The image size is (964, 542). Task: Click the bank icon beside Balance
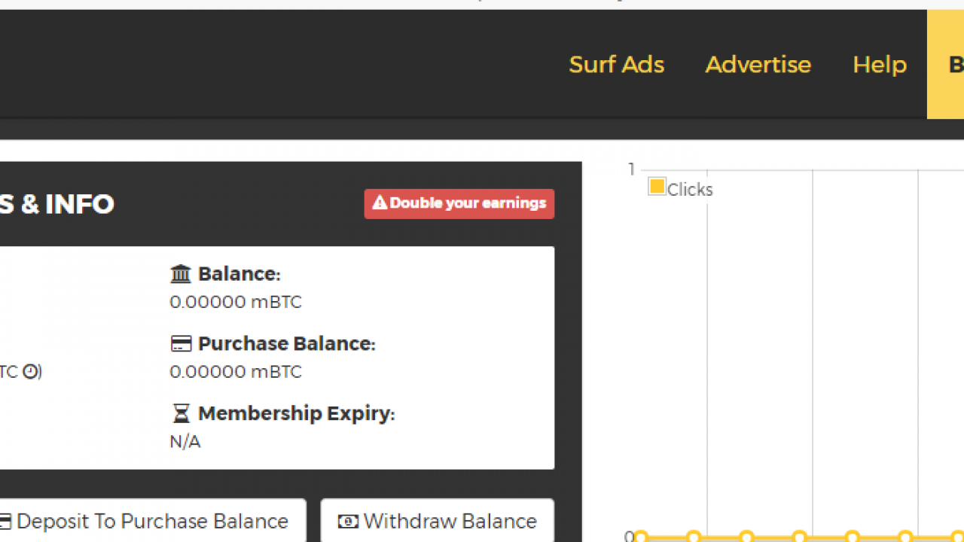181,274
